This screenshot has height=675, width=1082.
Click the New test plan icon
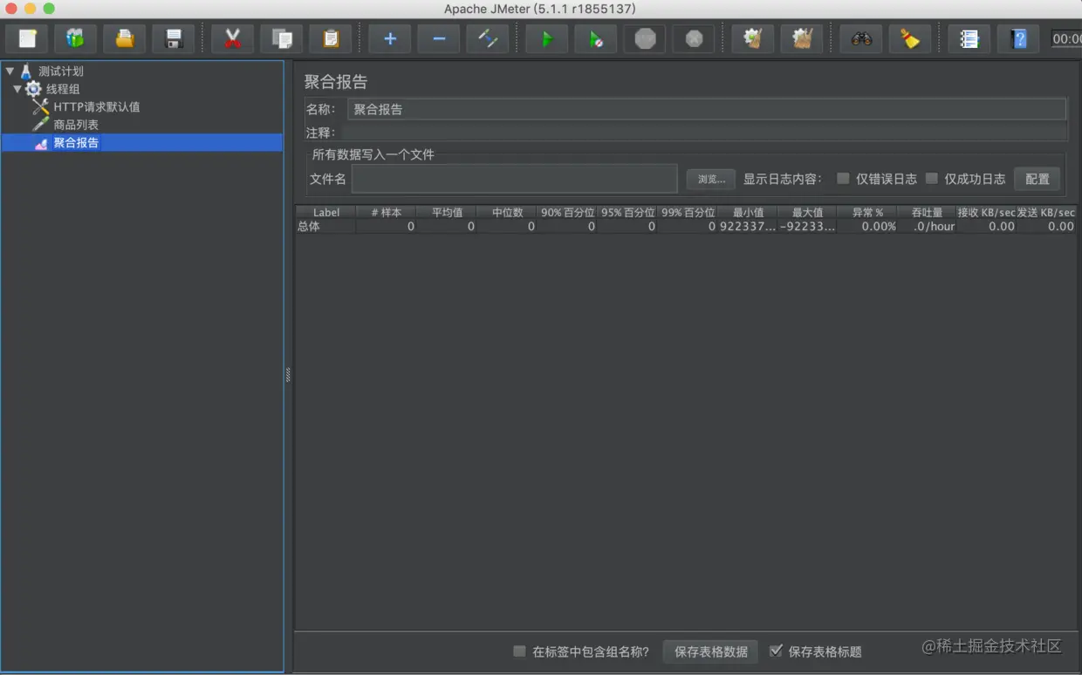[x=27, y=39]
